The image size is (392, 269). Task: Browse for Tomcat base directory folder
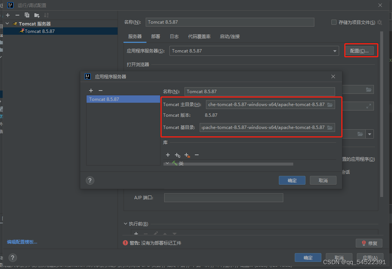point(330,127)
